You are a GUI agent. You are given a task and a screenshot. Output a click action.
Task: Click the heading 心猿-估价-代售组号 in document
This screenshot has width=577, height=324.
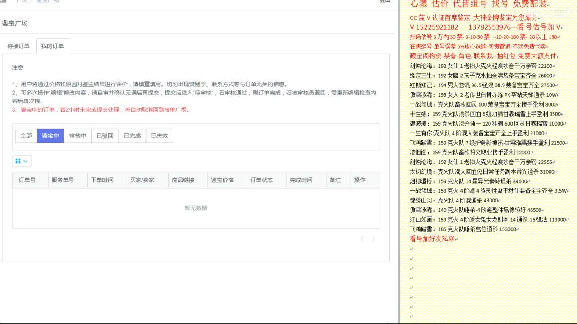[x=478, y=4]
